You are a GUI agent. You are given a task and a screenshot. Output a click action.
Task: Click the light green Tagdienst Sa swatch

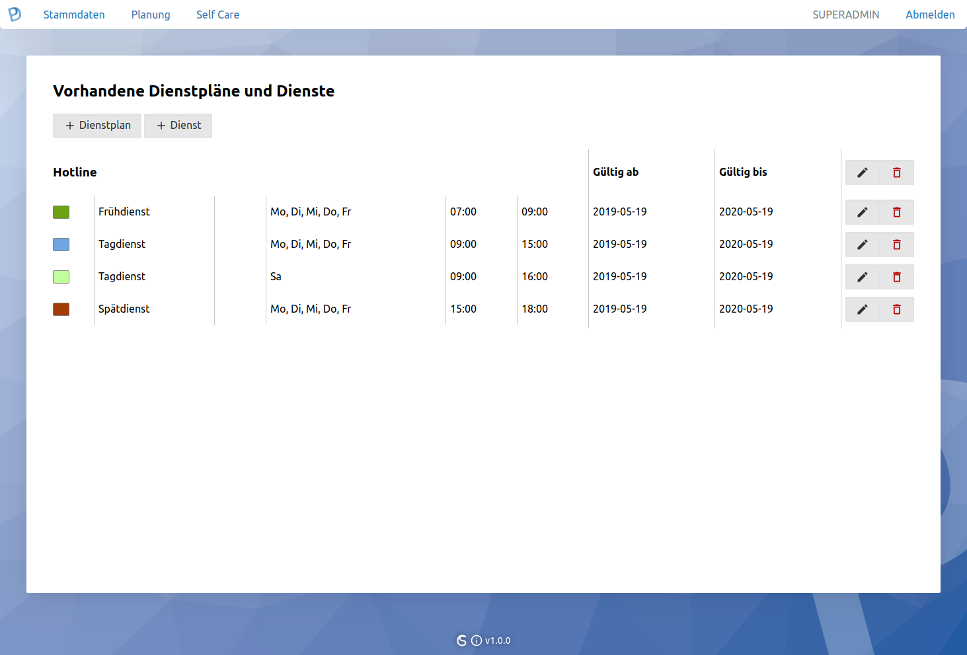pos(61,277)
